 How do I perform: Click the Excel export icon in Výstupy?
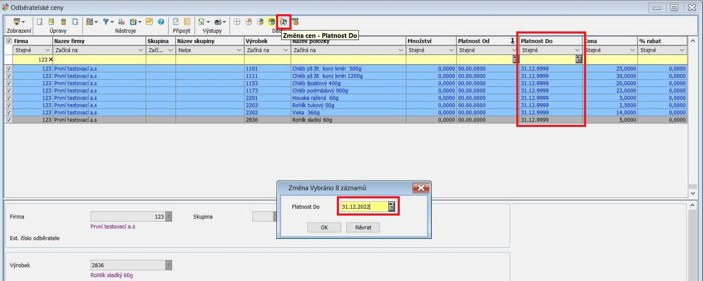tap(201, 22)
